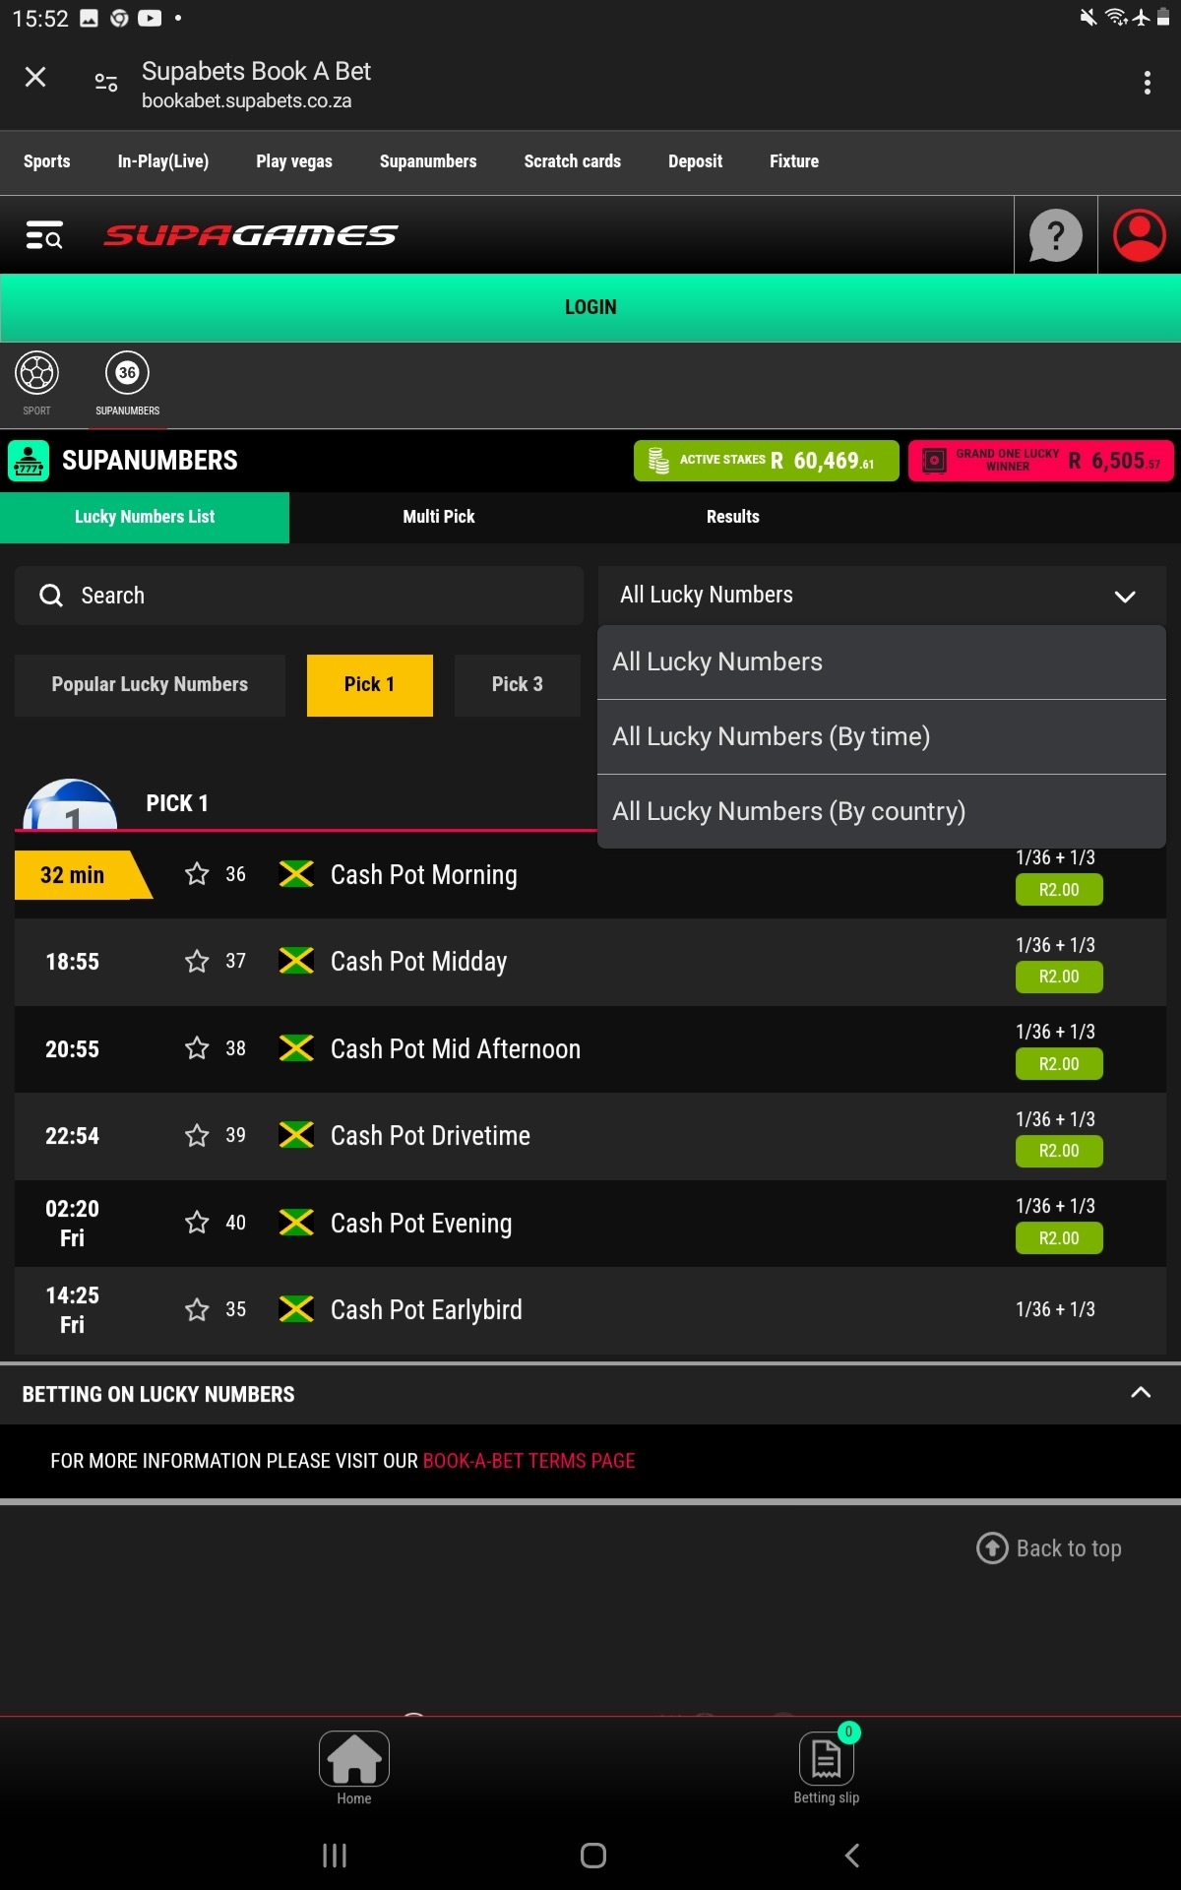The height and width of the screenshot is (1890, 1181).
Task: Open Supanumbers in top navigation
Action: [428, 161]
